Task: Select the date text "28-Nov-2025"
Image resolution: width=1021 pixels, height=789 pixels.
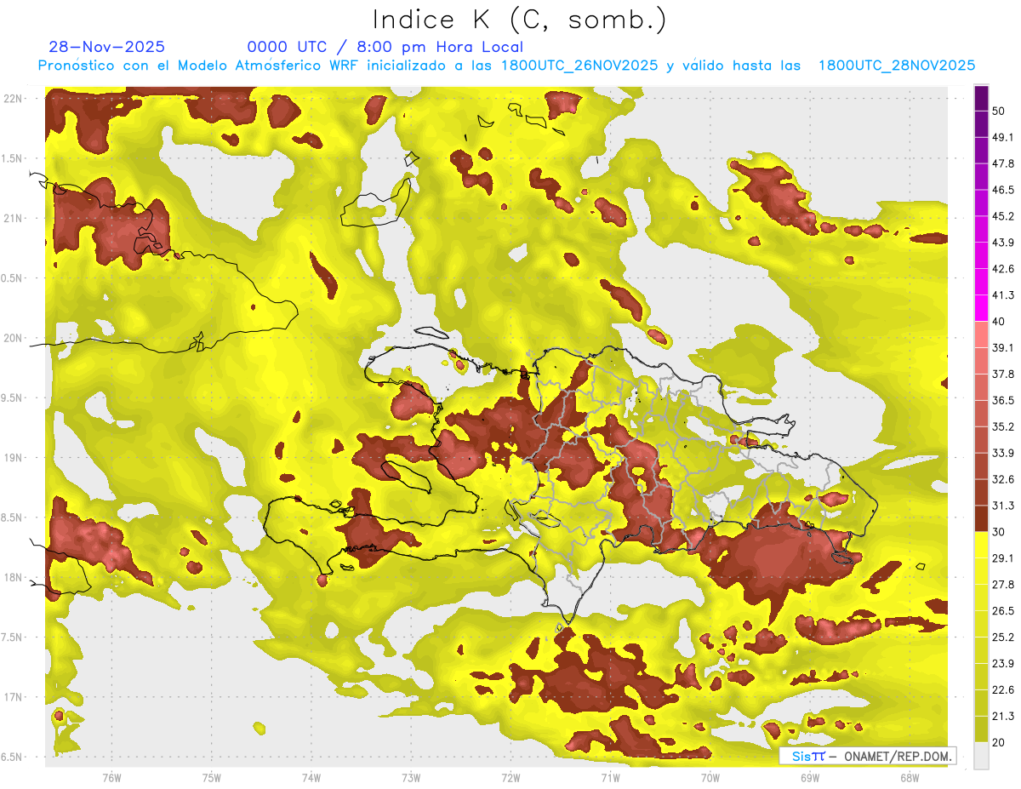Action: click(x=107, y=47)
